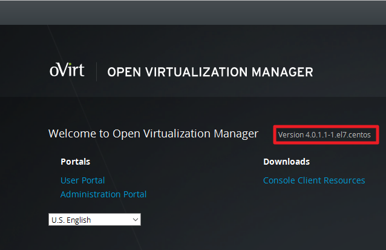386x250 pixels.
Task: Open the Administration Portal link
Action: coord(103,194)
